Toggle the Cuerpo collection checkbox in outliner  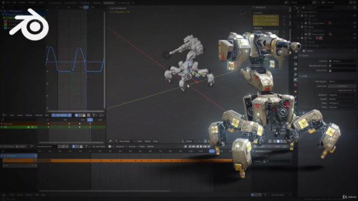(302, 16)
